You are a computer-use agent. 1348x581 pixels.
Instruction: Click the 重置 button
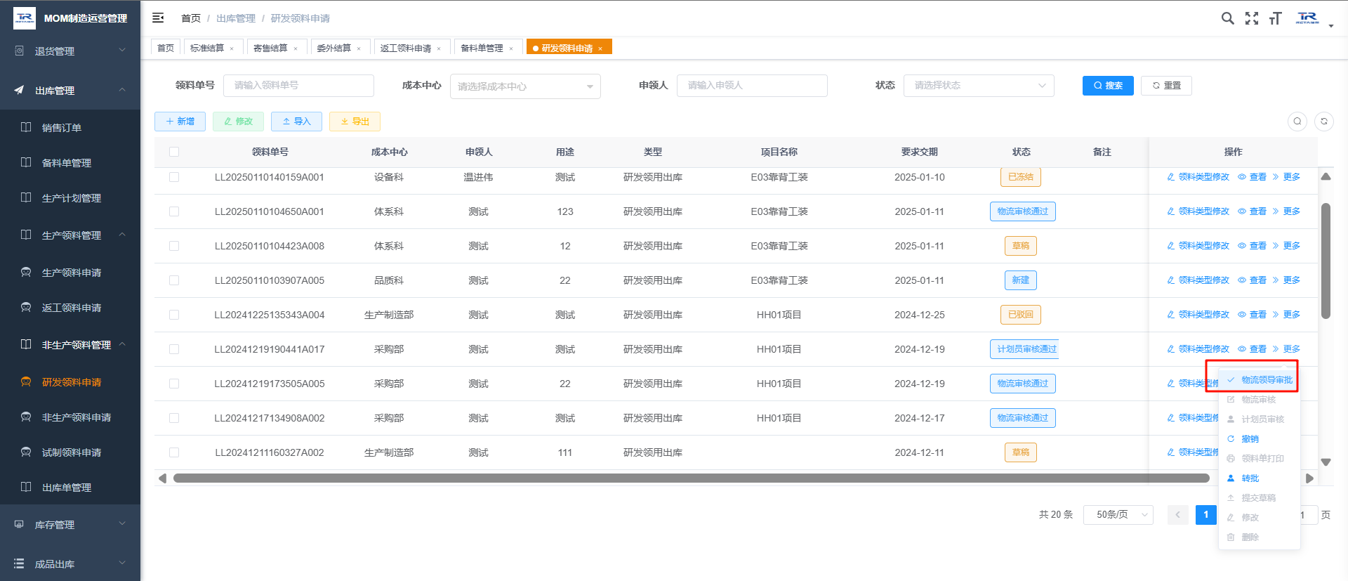pos(1166,86)
